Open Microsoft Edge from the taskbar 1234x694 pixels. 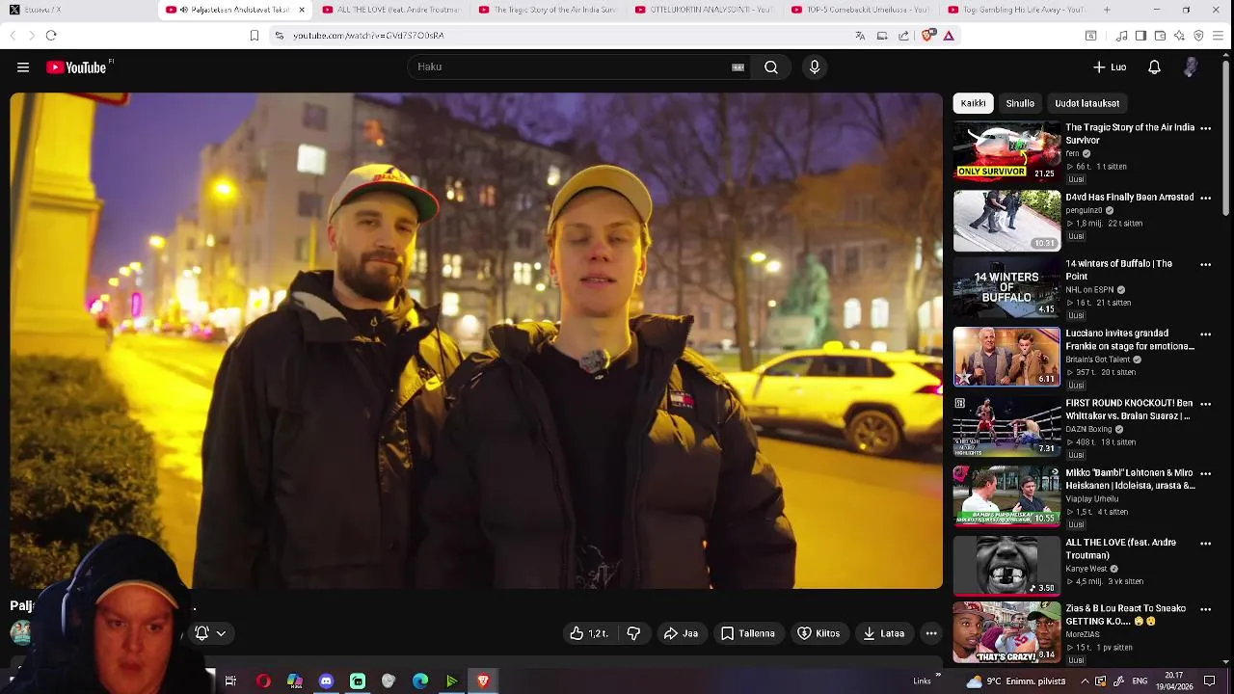420,681
